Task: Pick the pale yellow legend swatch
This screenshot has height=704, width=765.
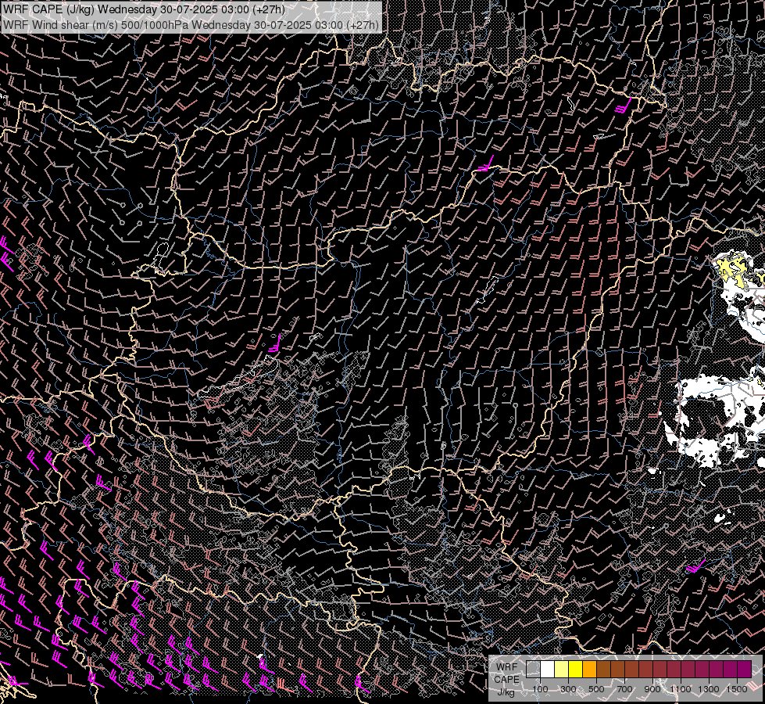Action: point(562,670)
